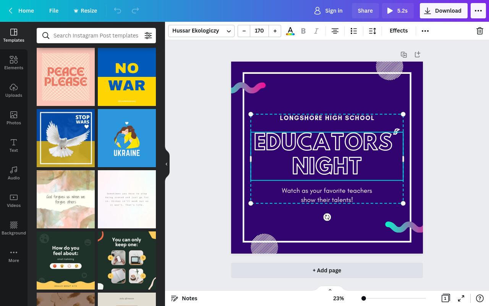Select the No War template
The image size is (489, 306).
coord(127,77)
